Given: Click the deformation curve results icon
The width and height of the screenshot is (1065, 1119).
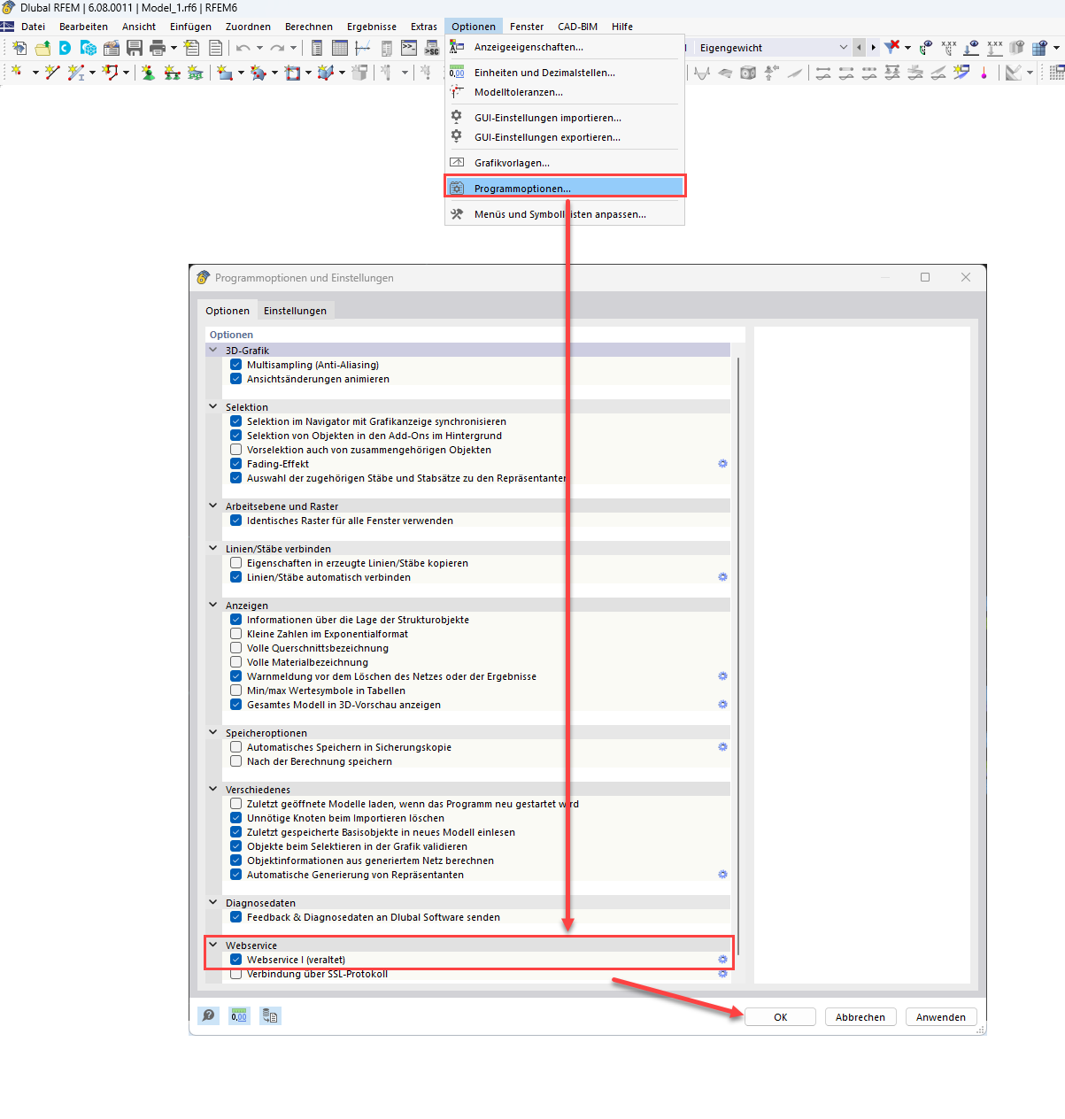Looking at the screenshot, I should tap(702, 73).
